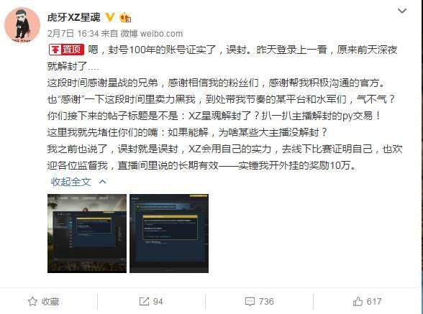Viewport: 423px width, 314px height.
Task: Click the 虎牙XZ星魂 profile avatar
Action: tap(22, 25)
